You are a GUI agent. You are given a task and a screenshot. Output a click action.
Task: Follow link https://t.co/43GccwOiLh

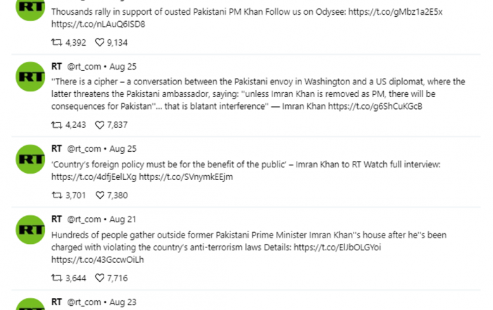[97, 260]
